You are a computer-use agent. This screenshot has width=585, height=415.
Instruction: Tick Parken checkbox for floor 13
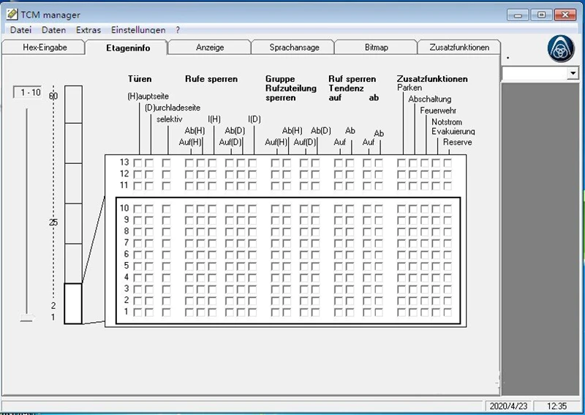401,163
